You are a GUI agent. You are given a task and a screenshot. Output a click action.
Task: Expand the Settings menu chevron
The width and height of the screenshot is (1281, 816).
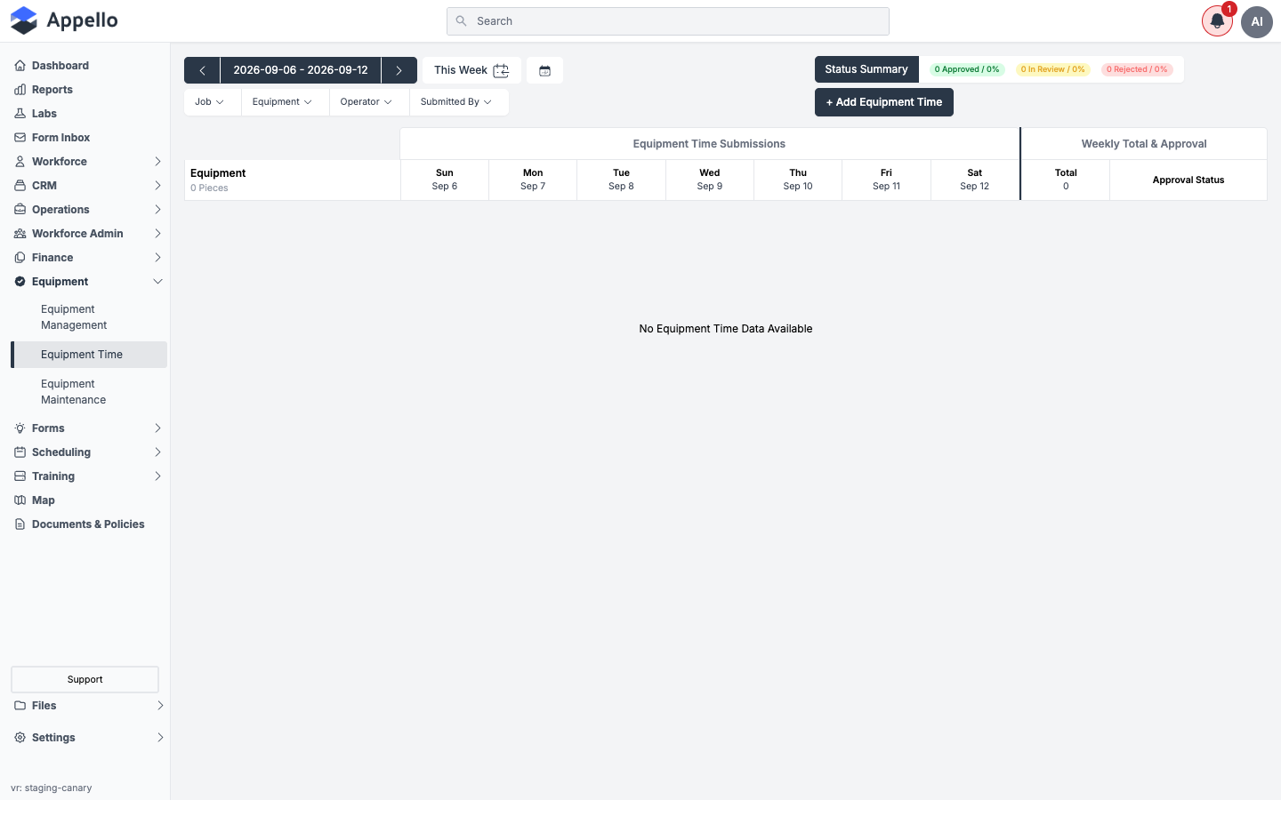tap(160, 738)
